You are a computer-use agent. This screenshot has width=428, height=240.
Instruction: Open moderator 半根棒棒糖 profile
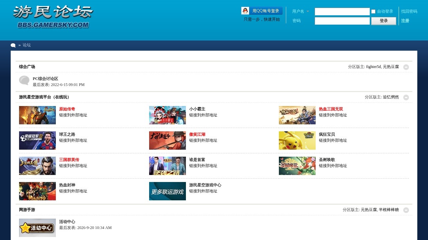(x=389, y=210)
